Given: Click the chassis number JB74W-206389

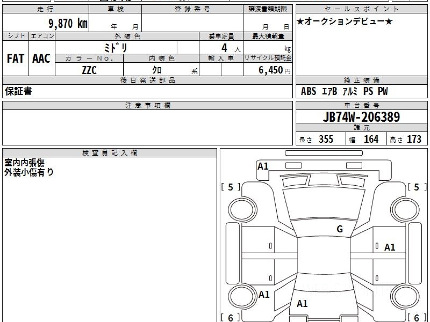Looking at the screenshot, I should 361,117.
